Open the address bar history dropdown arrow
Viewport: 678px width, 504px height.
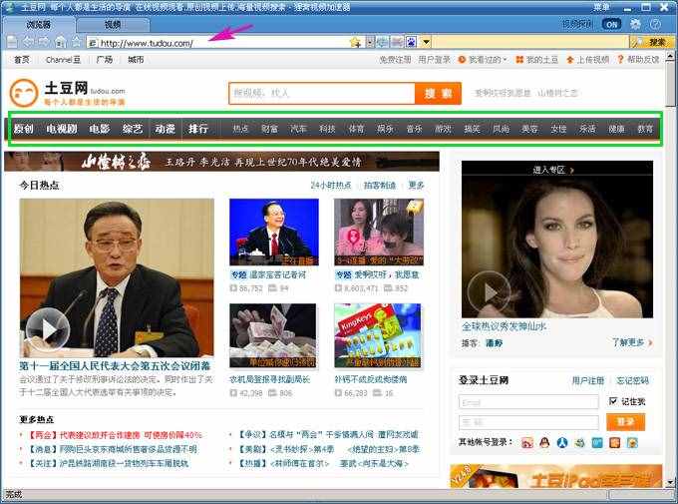click(x=369, y=42)
